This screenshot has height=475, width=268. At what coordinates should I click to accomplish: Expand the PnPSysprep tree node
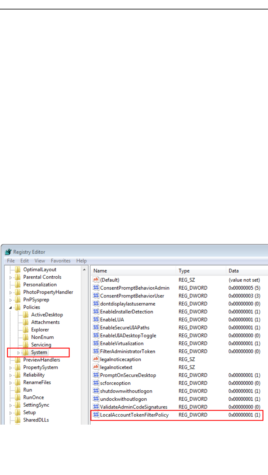[11, 300]
